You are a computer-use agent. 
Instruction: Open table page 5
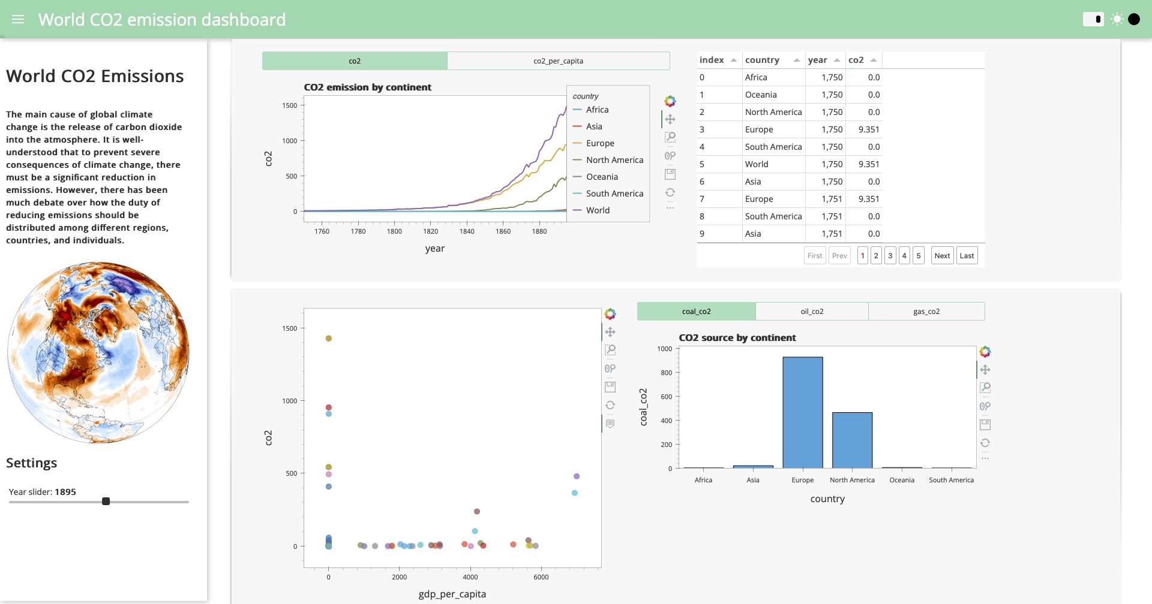coord(918,255)
